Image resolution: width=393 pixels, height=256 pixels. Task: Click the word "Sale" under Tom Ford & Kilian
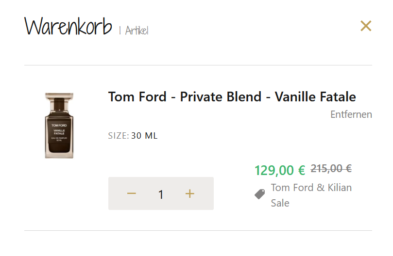click(280, 203)
